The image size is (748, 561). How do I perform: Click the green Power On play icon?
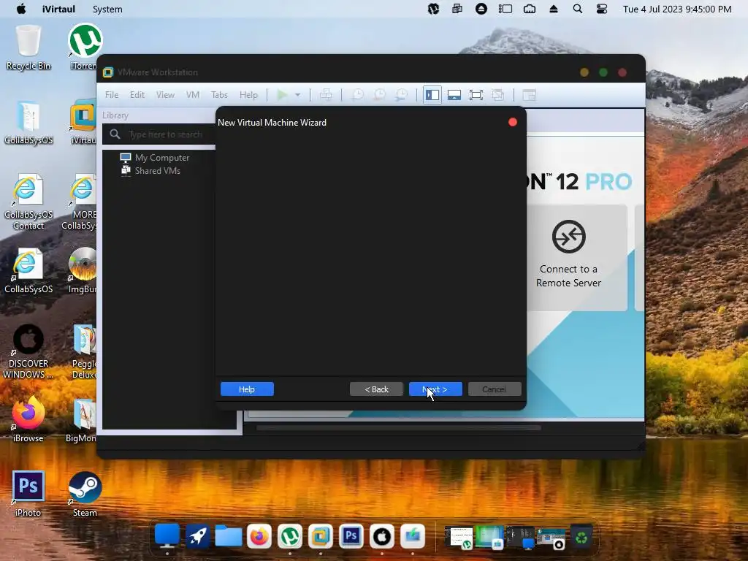click(x=282, y=95)
